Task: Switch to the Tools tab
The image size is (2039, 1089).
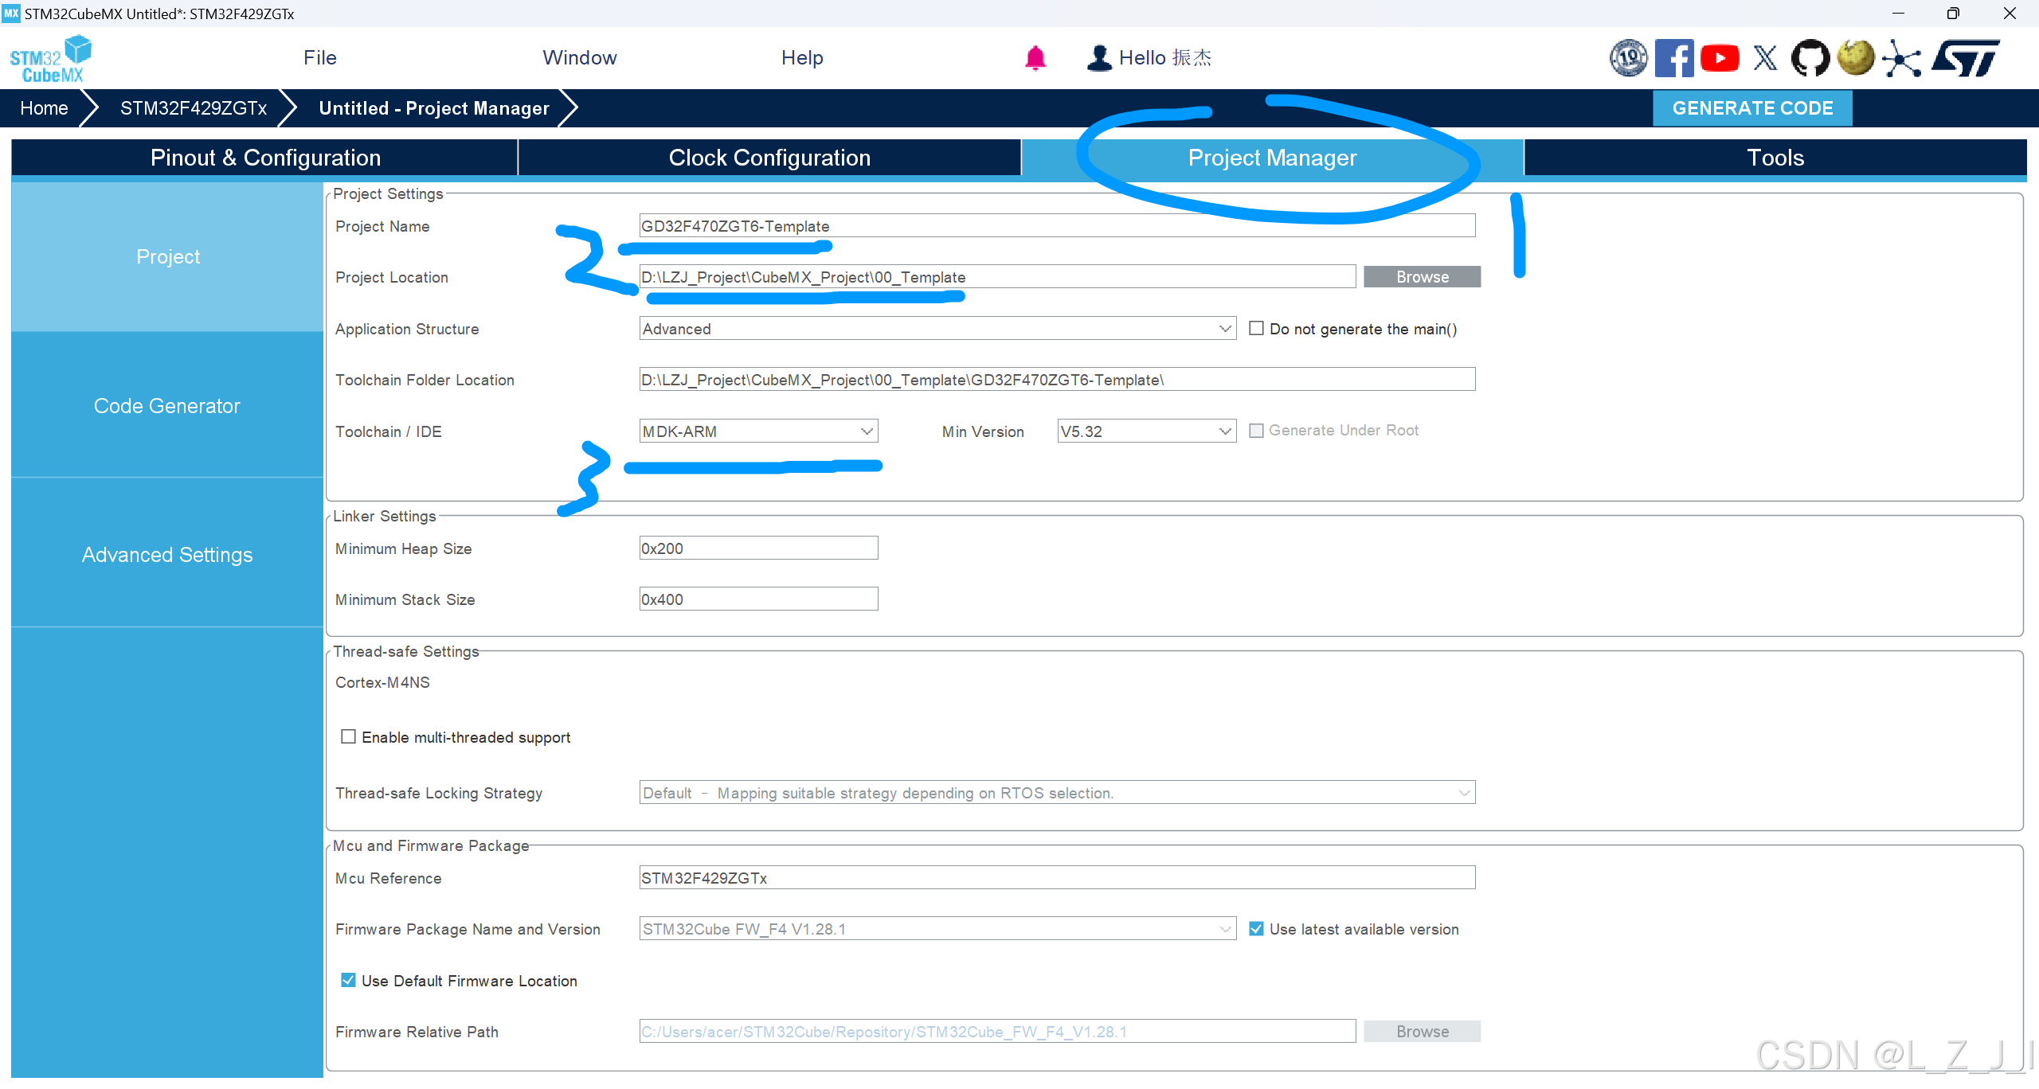Action: point(1775,158)
